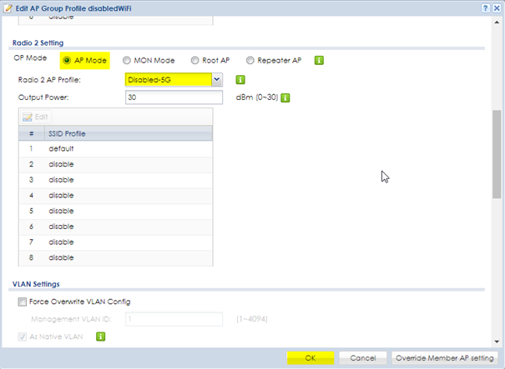Close the Edit AP Group Profile dialog

pos(497,7)
